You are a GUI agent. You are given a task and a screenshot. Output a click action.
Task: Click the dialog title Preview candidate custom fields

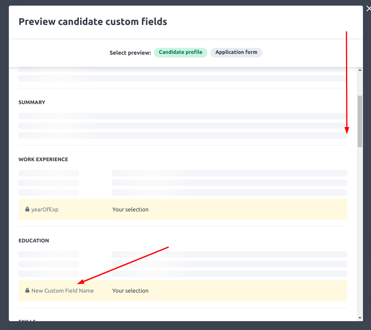point(93,22)
